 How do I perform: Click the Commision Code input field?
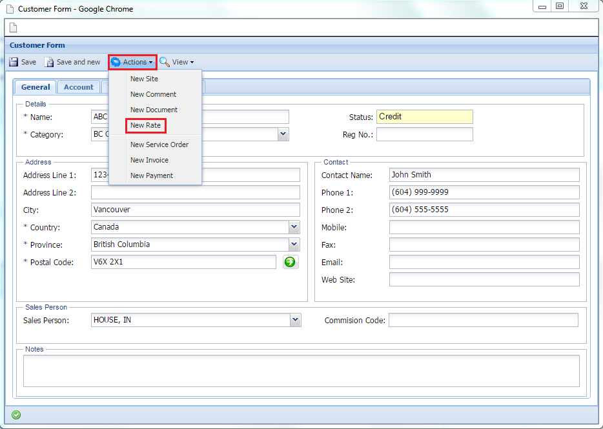point(484,320)
